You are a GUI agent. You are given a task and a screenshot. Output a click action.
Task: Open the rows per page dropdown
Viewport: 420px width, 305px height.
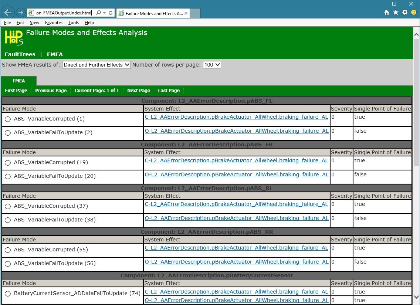212,65
